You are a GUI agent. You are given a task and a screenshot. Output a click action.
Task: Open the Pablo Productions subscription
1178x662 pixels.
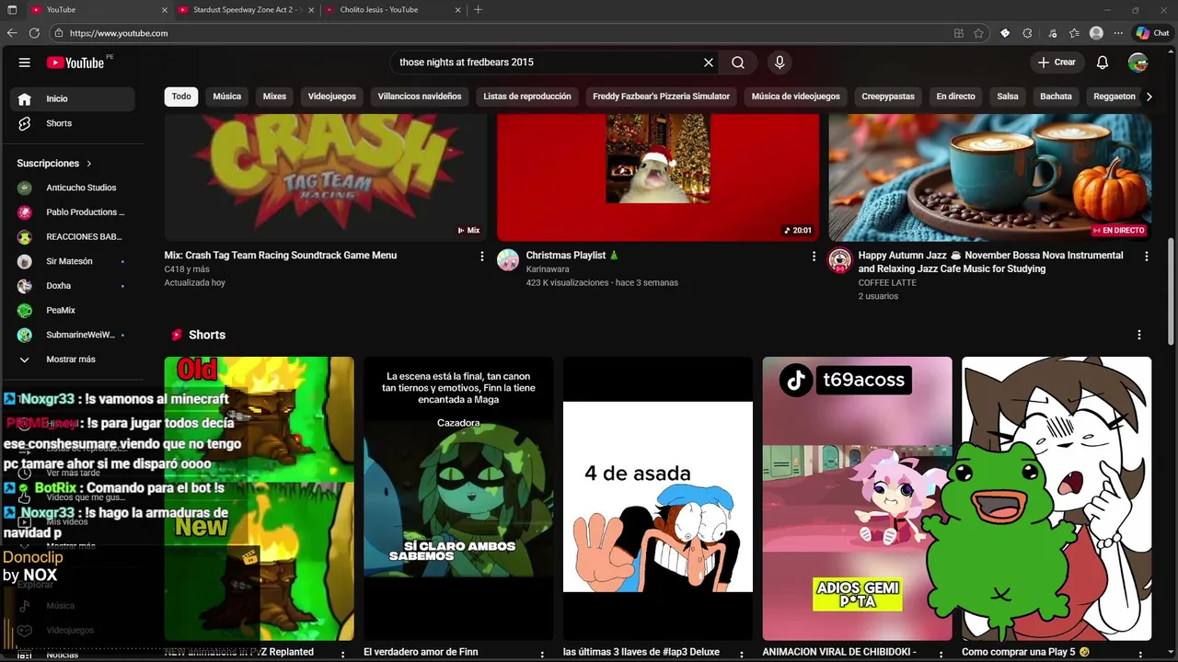click(73, 212)
